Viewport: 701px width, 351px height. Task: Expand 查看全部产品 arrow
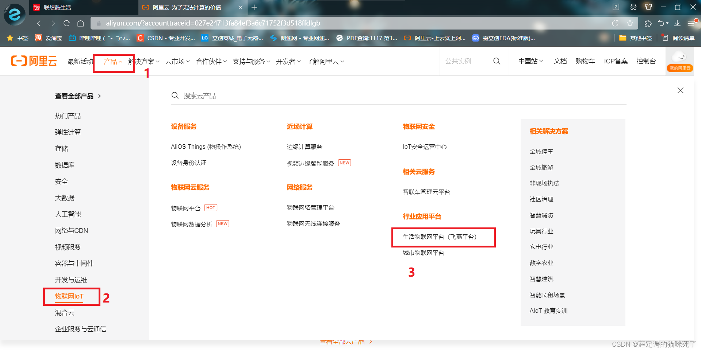[99, 96]
